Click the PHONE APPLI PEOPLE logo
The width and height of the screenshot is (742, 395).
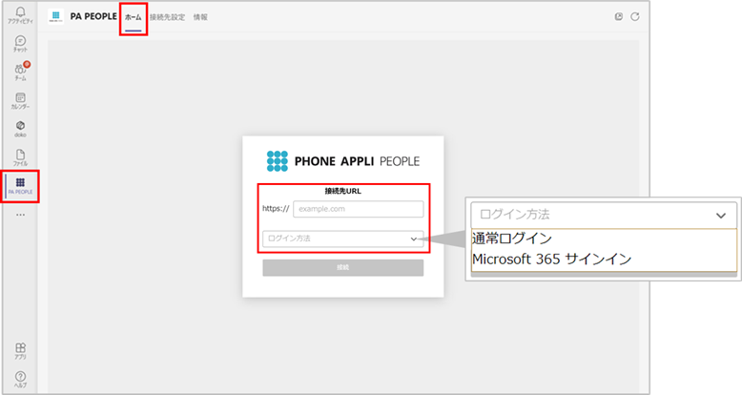coord(343,161)
